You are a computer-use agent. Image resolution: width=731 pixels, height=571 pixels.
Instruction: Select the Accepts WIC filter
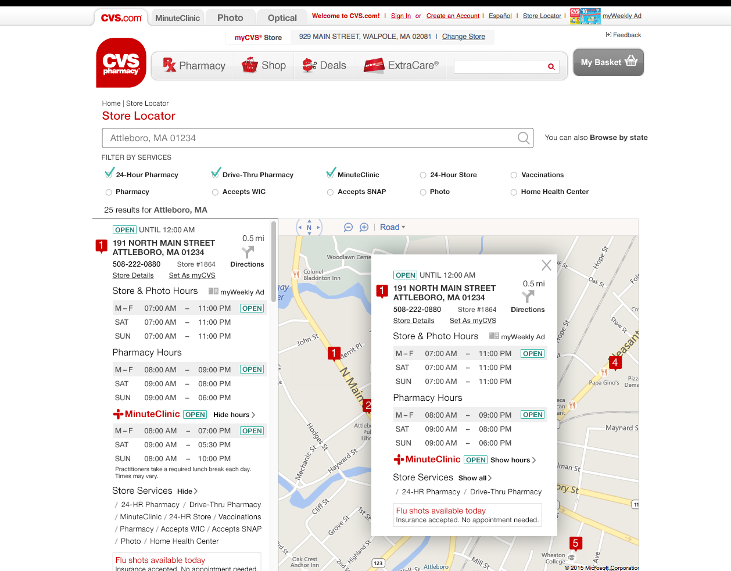(215, 192)
